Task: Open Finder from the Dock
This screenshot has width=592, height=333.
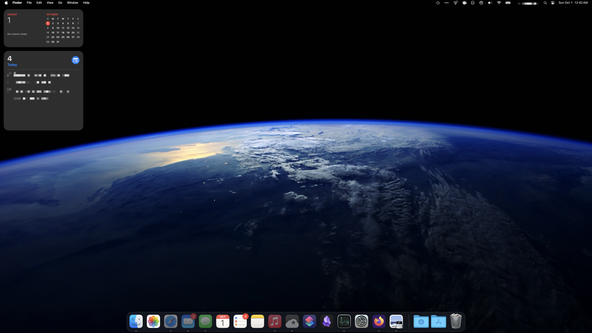Action: click(x=136, y=321)
